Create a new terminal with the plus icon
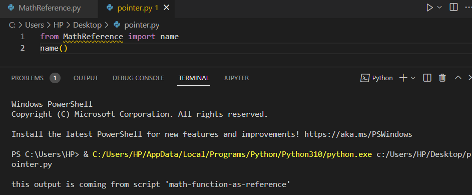 click(x=403, y=78)
